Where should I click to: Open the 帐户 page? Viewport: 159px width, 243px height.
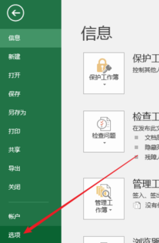click(31, 216)
